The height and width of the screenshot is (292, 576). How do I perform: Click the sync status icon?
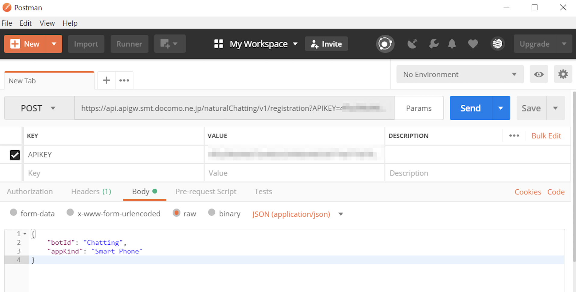click(385, 44)
